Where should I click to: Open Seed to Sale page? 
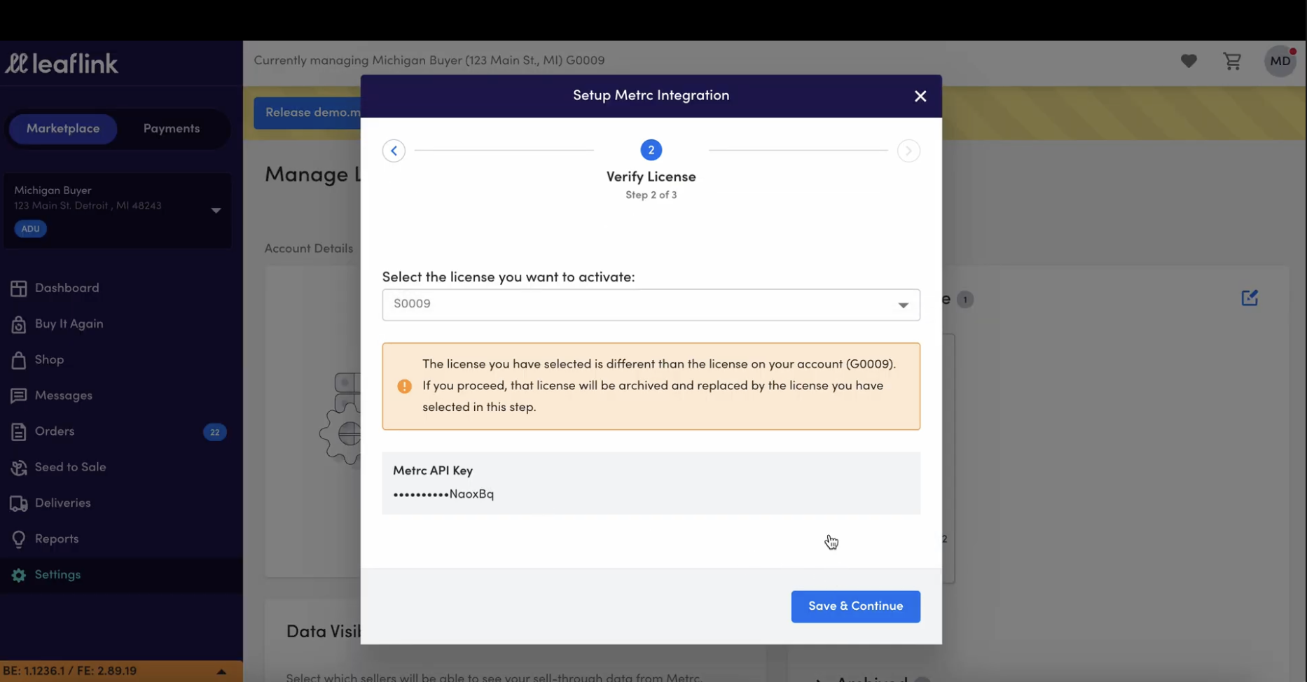click(x=70, y=467)
